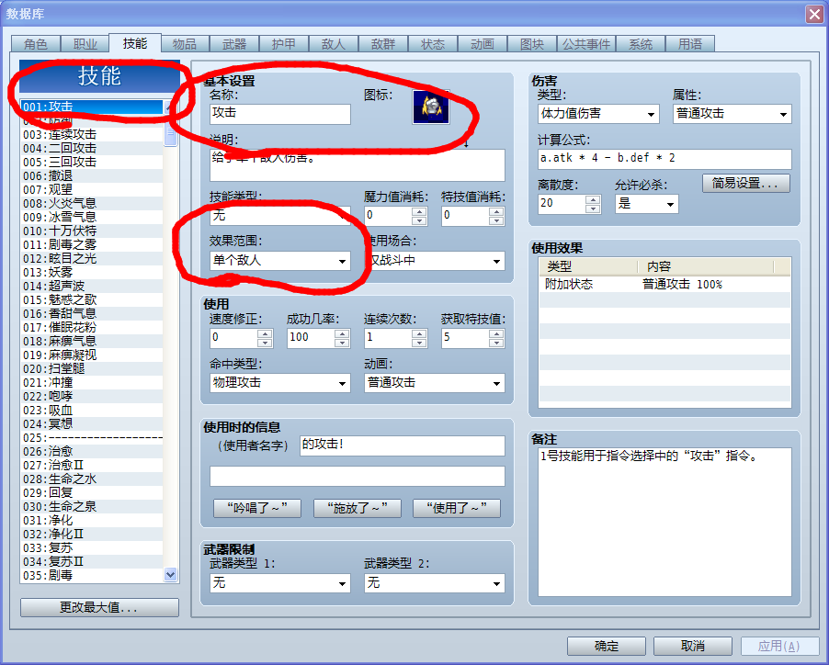Select skill 033:复苏
The height and width of the screenshot is (665, 829).
coord(92,547)
